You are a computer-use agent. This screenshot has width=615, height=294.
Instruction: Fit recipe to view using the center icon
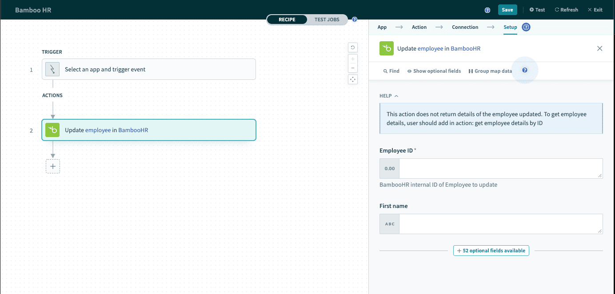[353, 79]
